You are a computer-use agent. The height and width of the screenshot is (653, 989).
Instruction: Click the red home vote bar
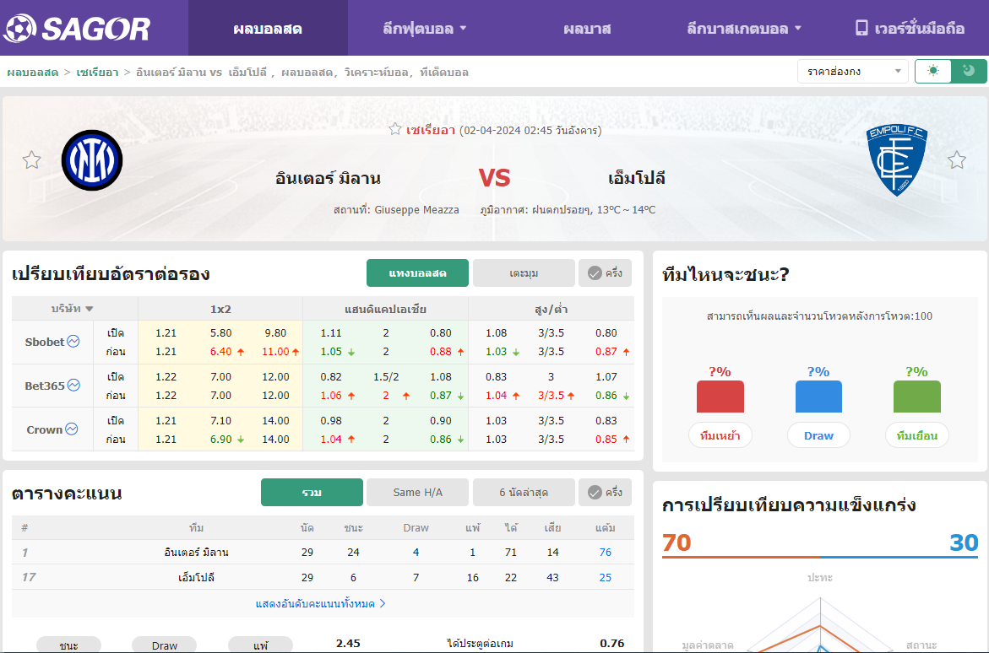coord(720,397)
